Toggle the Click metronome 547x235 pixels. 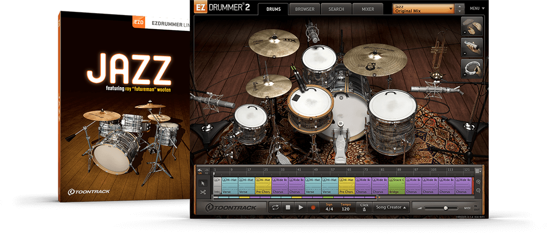tap(364, 207)
